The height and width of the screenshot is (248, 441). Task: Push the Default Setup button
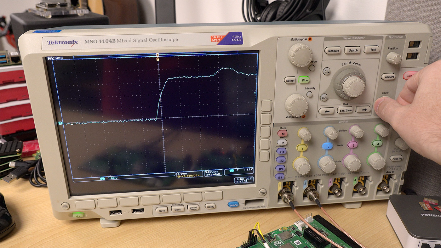tap(193, 208)
